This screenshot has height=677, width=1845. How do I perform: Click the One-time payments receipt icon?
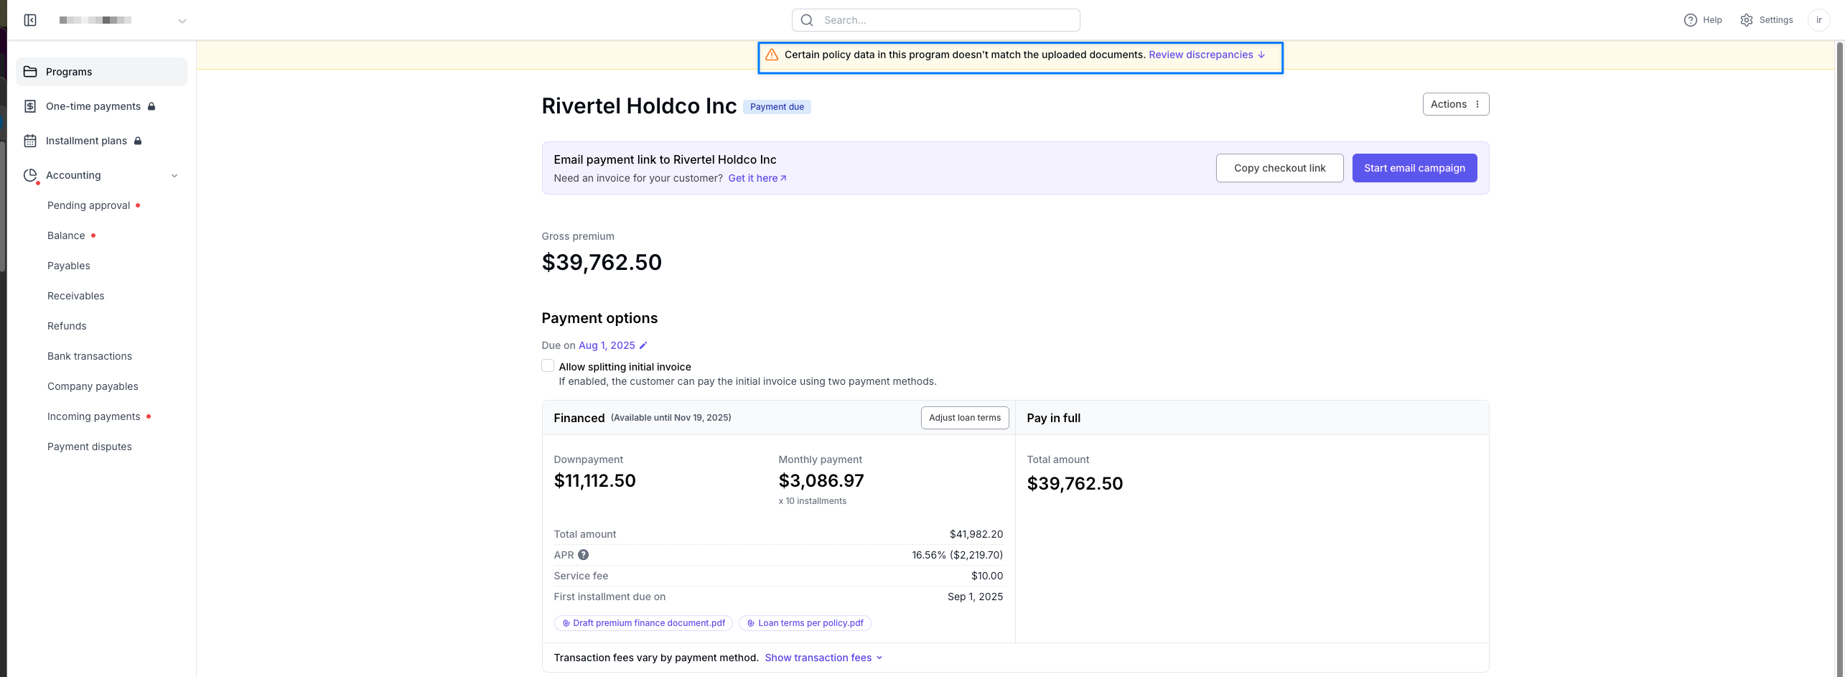click(30, 106)
